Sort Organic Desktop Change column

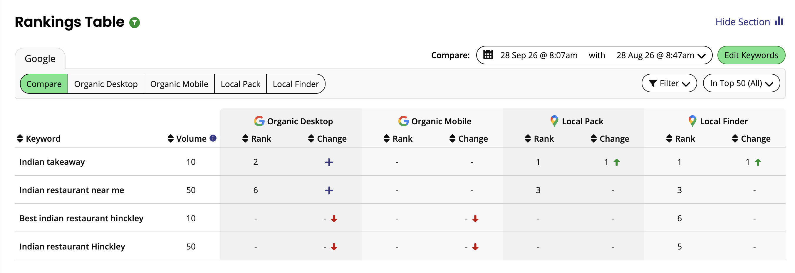[x=311, y=139]
